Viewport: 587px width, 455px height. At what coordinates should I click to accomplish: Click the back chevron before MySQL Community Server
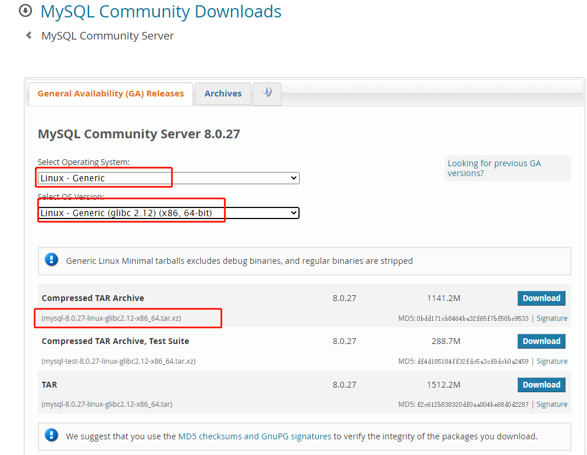(x=29, y=35)
